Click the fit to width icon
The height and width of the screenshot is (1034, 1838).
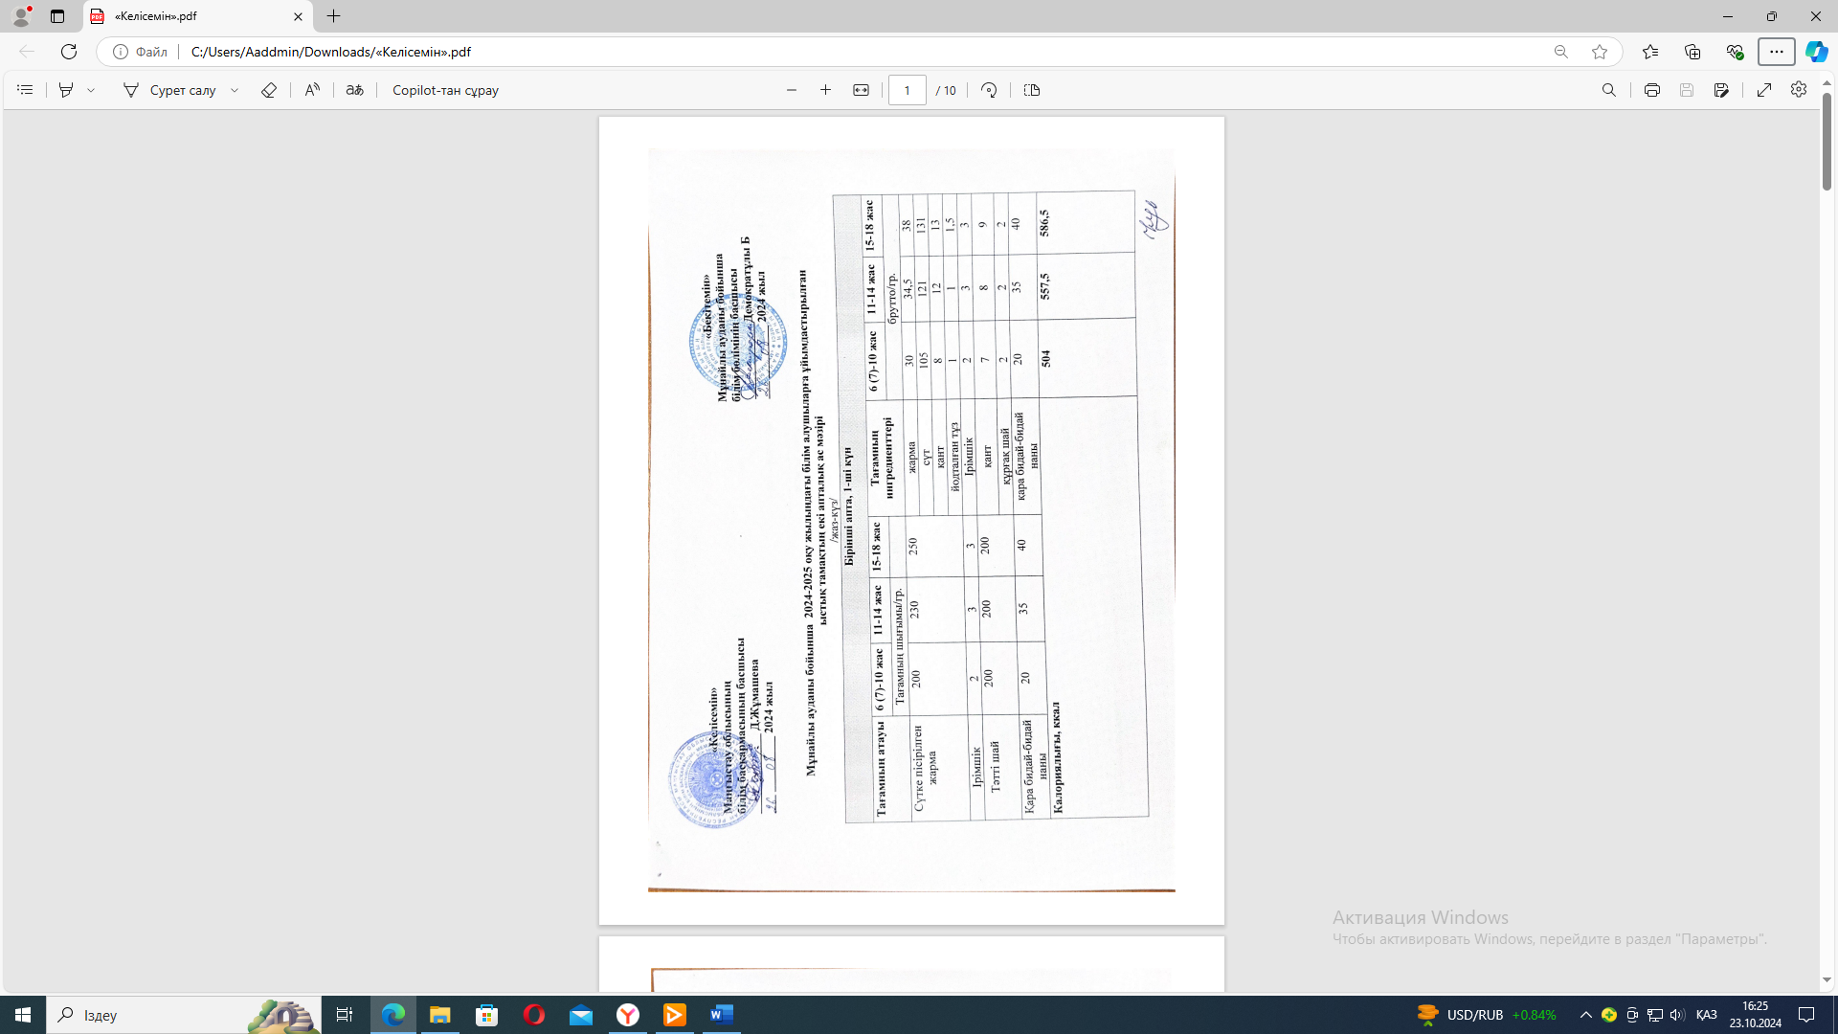pyautogui.click(x=861, y=90)
